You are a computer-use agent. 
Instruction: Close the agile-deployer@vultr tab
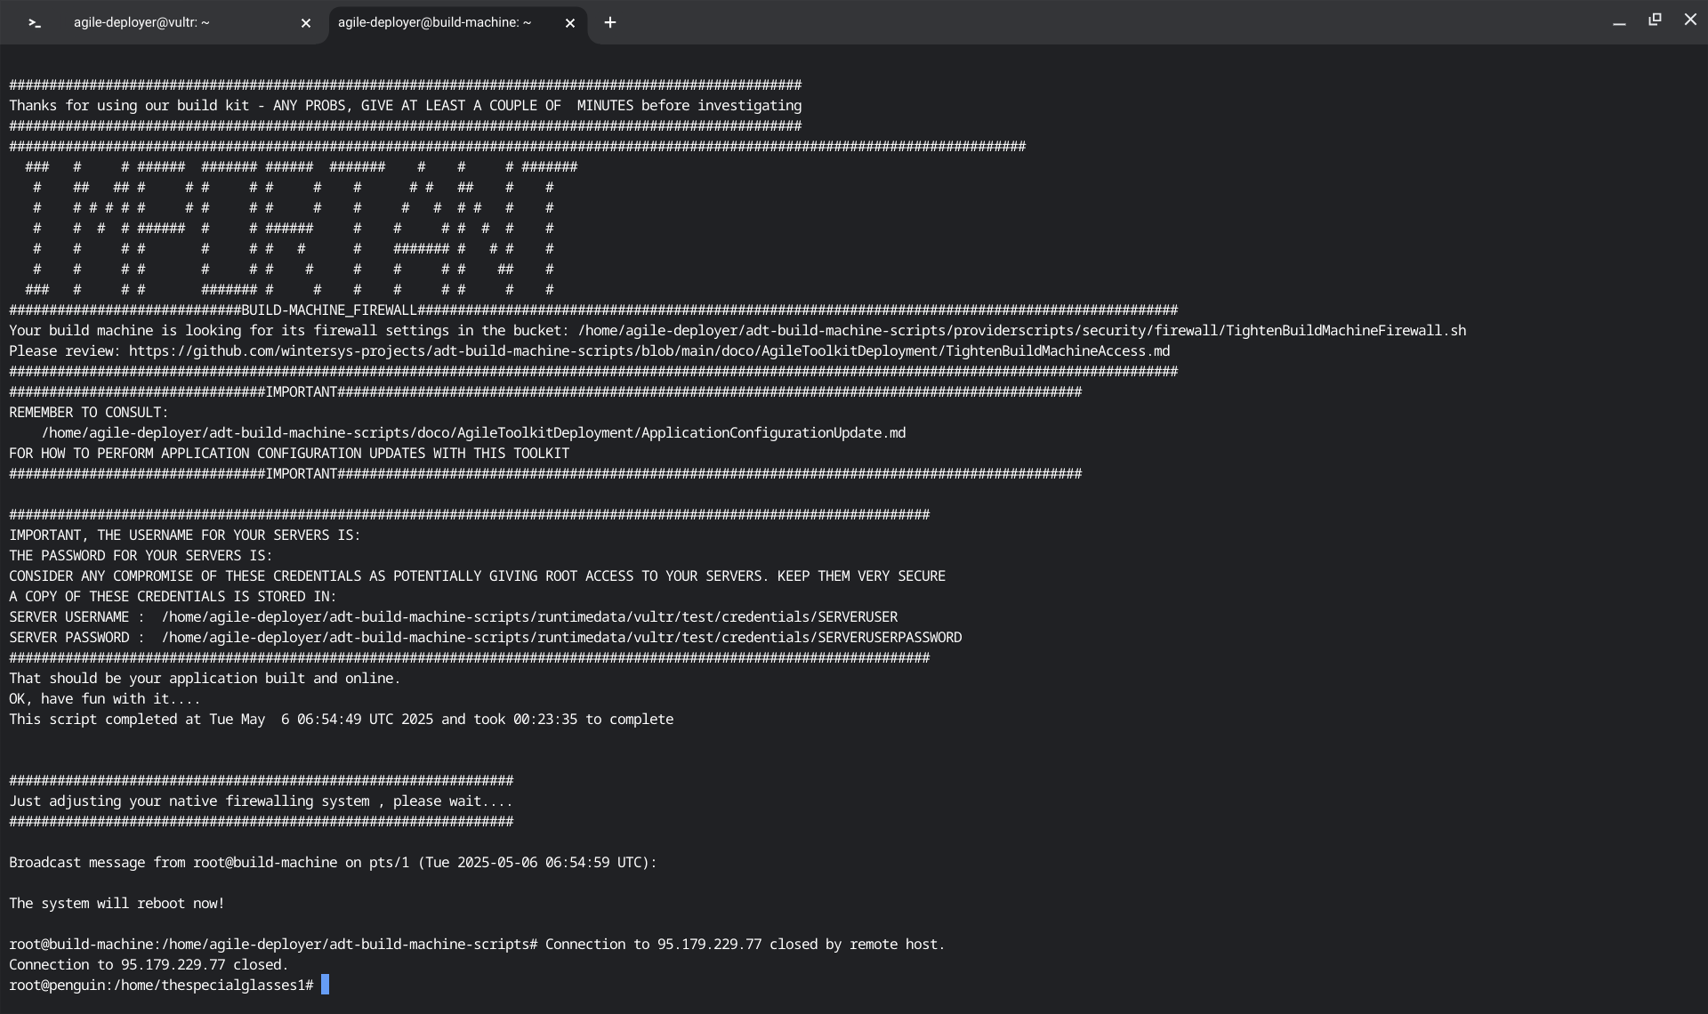[306, 23]
